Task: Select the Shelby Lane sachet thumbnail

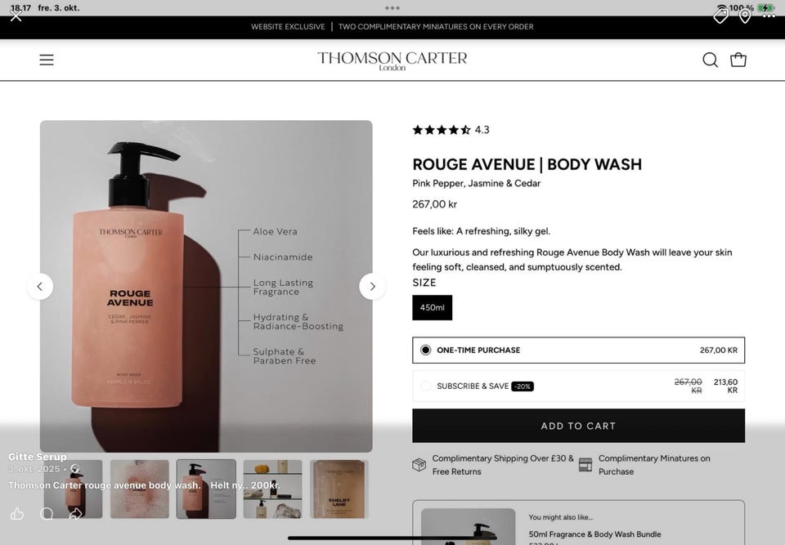Action: pyautogui.click(x=339, y=489)
